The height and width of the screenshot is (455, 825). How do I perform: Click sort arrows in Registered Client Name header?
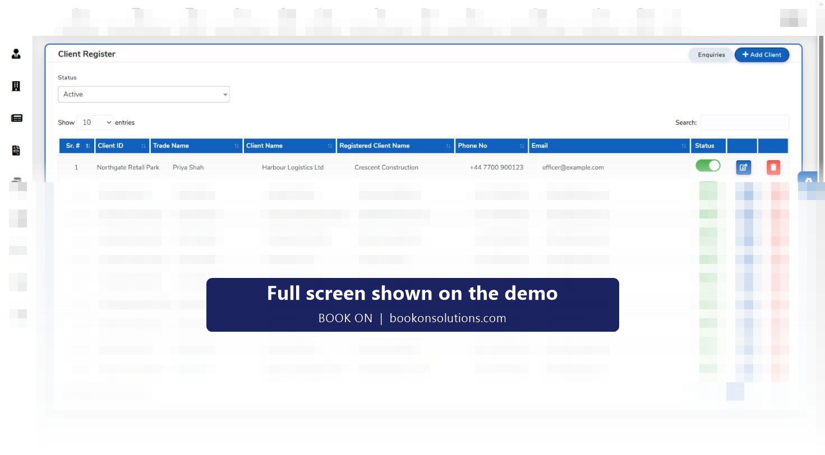(449, 146)
